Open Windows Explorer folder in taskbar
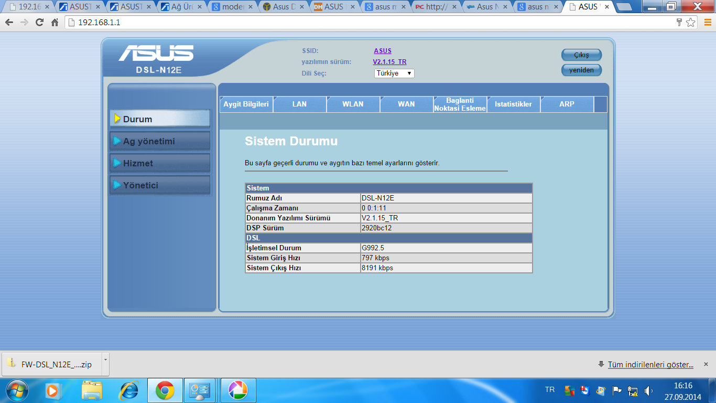The height and width of the screenshot is (403, 716). [92, 390]
